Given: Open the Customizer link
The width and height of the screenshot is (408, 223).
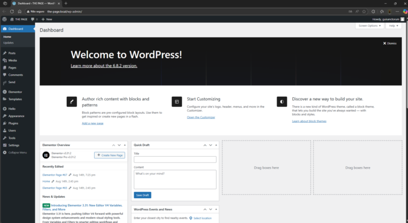Looking at the screenshot, I should tap(201, 117).
